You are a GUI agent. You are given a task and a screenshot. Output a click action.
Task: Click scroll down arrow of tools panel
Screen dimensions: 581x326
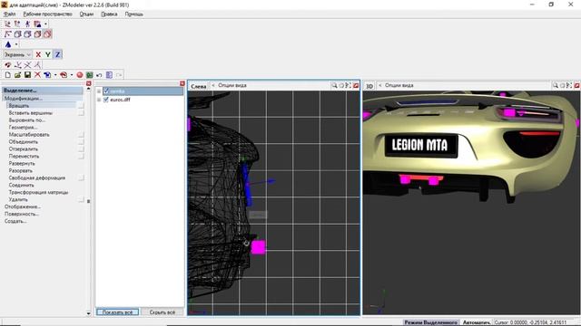(89, 313)
